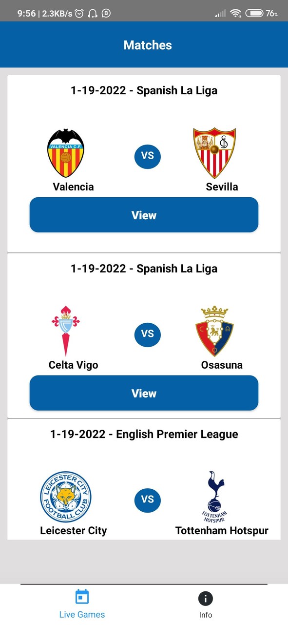Select the Tottenham Hotspur crest

coord(214,496)
